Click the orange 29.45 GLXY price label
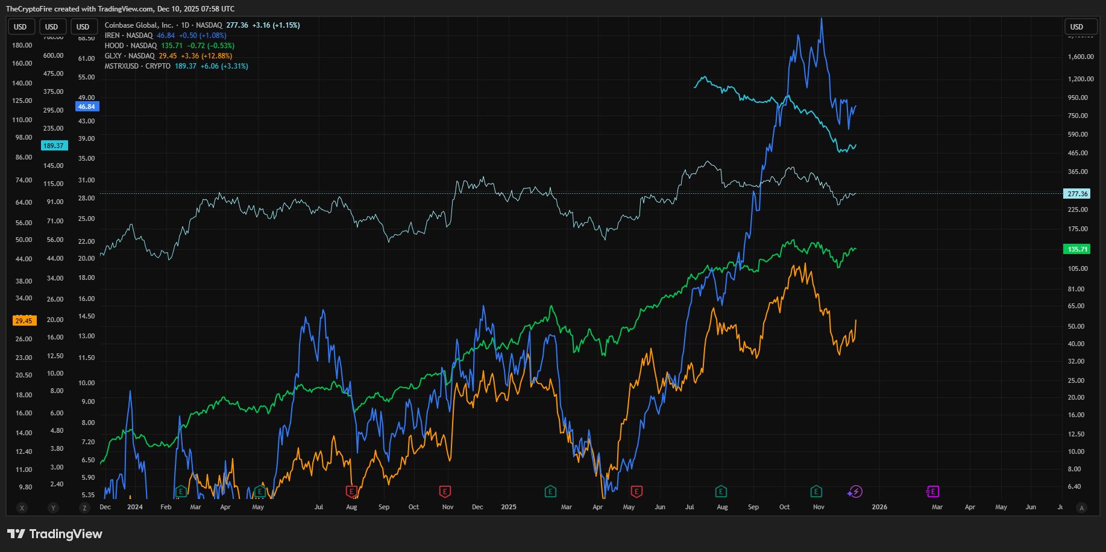The height and width of the screenshot is (552, 1106). tap(24, 320)
